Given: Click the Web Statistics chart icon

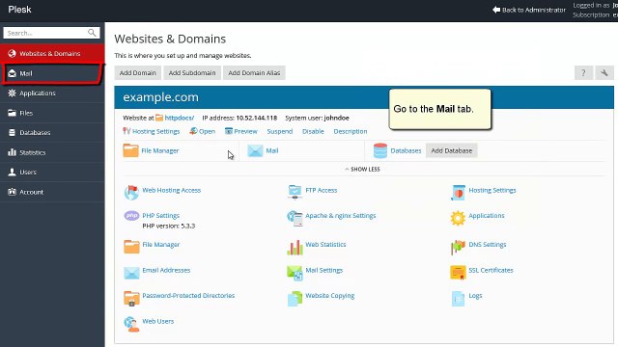Looking at the screenshot, I should tap(295, 248).
